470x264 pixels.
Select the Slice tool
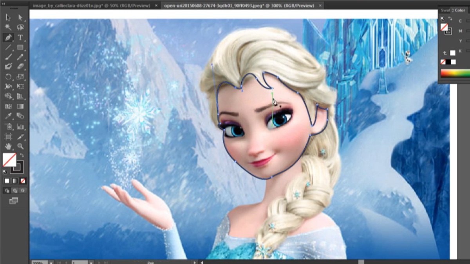coord(20,136)
